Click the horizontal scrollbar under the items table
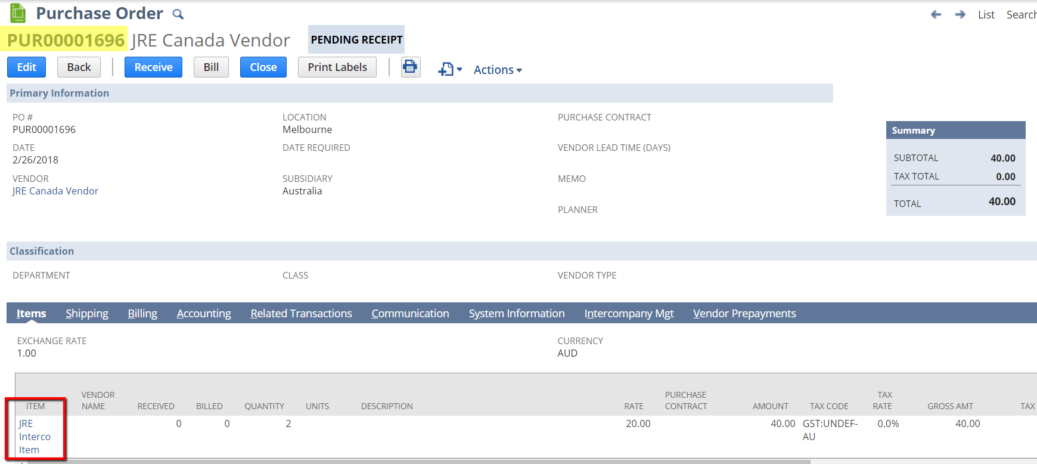The height and width of the screenshot is (464, 1037). coord(417,461)
